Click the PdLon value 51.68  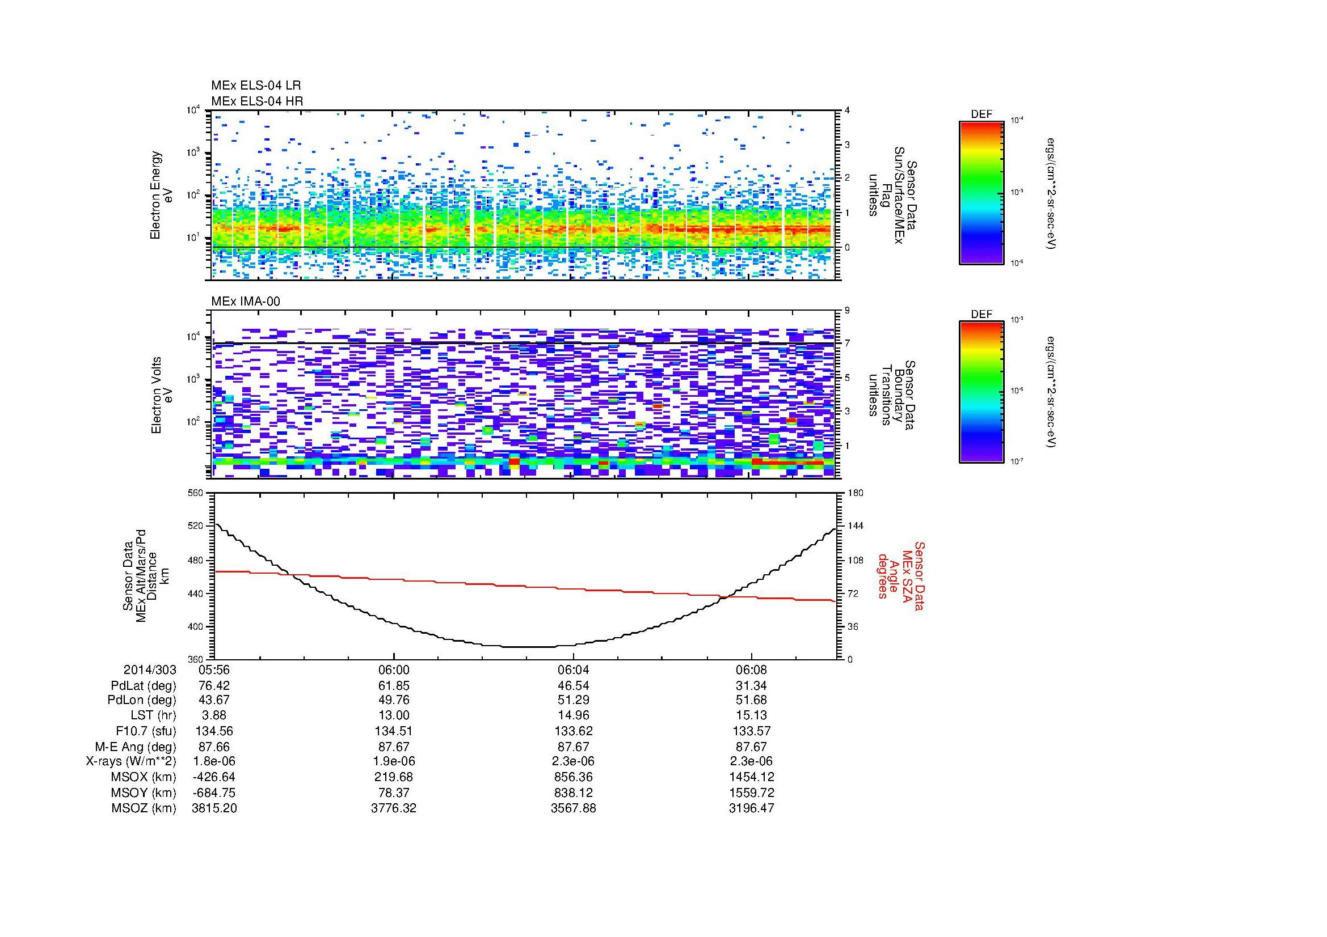point(751,700)
